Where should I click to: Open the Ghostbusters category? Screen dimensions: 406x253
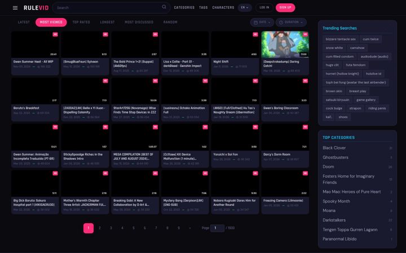point(358,157)
